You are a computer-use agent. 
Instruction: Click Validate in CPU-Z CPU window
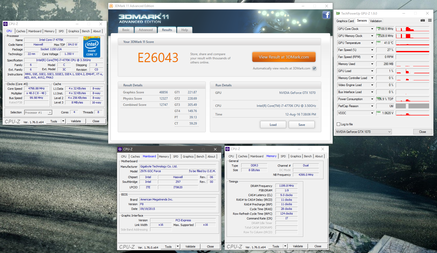click(76, 121)
